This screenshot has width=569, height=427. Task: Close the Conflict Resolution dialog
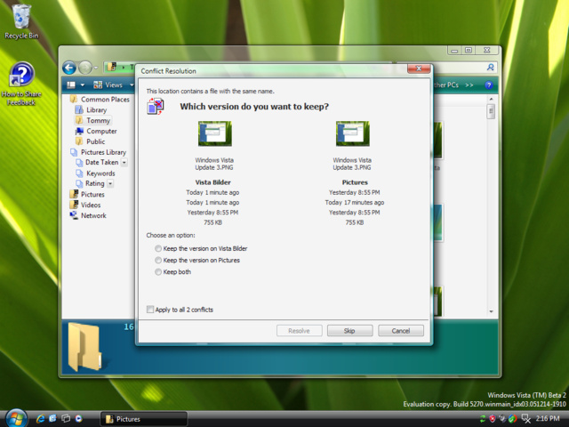pyautogui.click(x=419, y=68)
